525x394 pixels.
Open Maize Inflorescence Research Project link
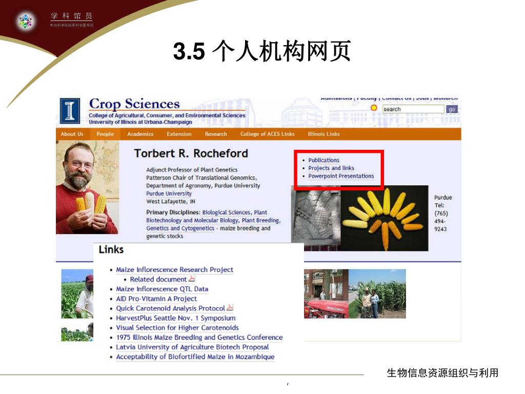coord(174,270)
